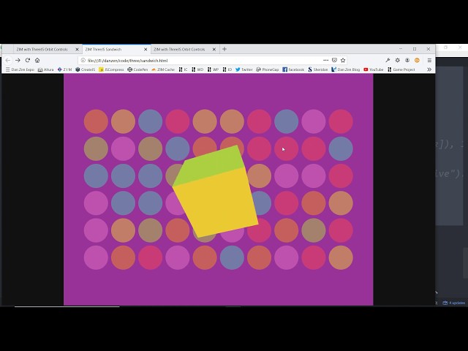This screenshot has width=468, height=351.
Task: Open the Dan Zen Blog bookmark
Action: tap(345, 69)
